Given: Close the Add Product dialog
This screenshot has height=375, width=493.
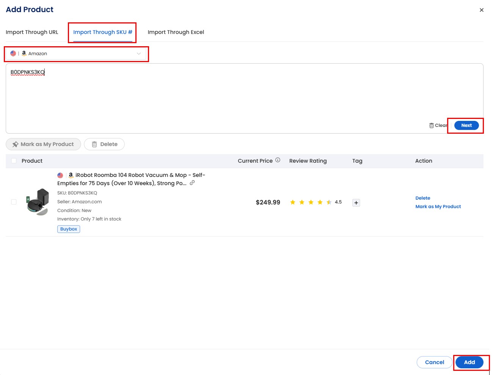Looking at the screenshot, I should click(x=482, y=10).
